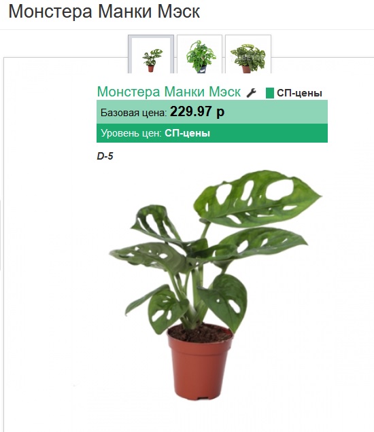374x432 pixels.
Task: Click the largest top leaf in photo
Action: pos(256,198)
